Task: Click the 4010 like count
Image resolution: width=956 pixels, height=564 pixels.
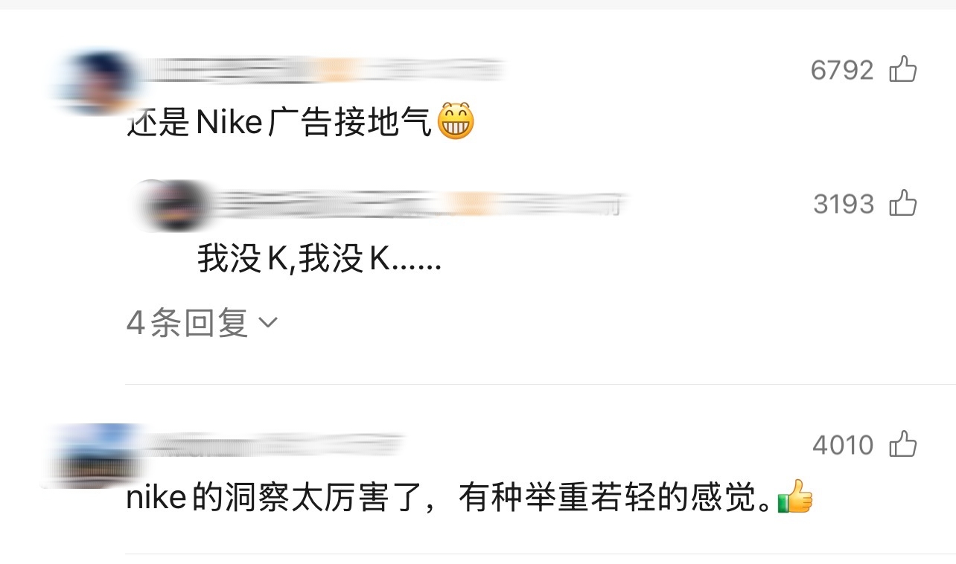Action: 843,445
